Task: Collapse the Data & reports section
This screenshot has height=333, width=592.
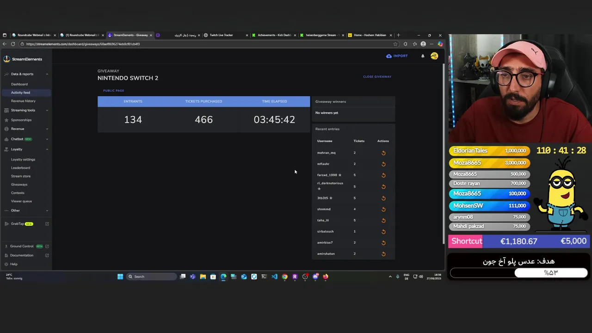Action: pos(47,74)
